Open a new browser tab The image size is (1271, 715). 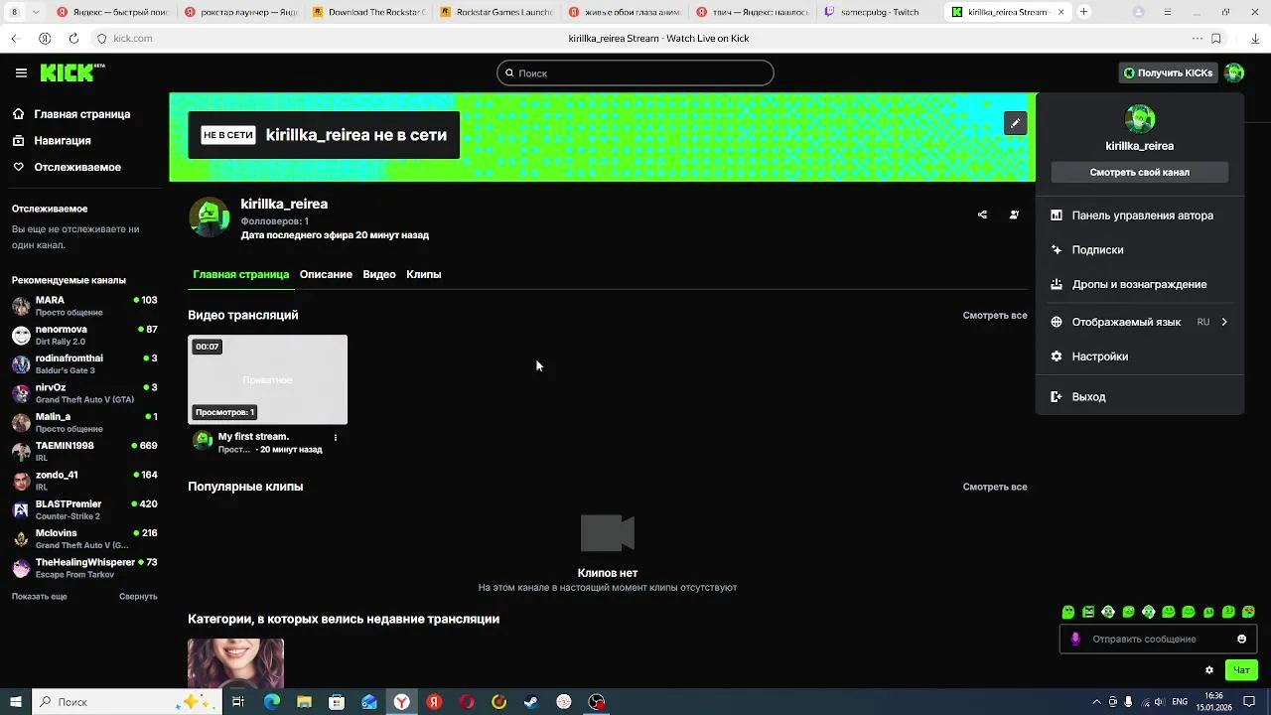point(1083,12)
